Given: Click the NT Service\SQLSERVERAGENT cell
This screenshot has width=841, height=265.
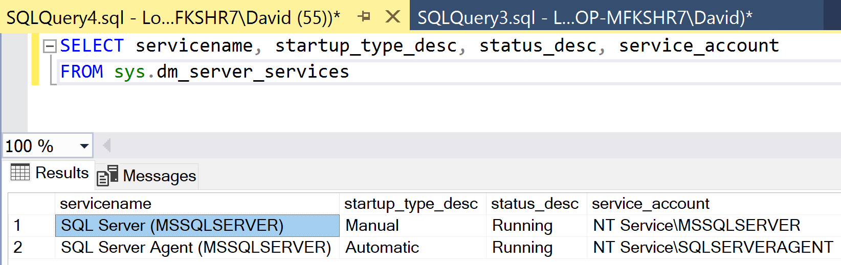Looking at the screenshot, I should point(713,247).
